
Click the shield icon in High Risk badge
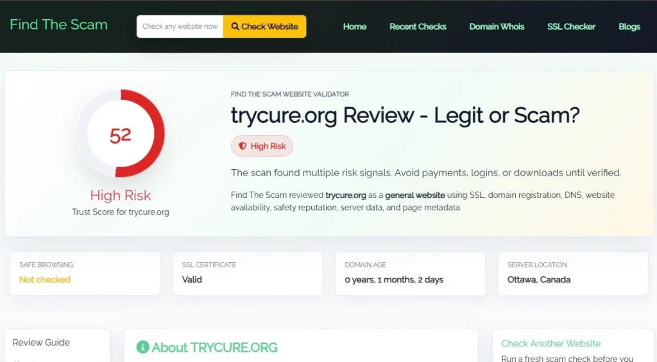(242, 146)
